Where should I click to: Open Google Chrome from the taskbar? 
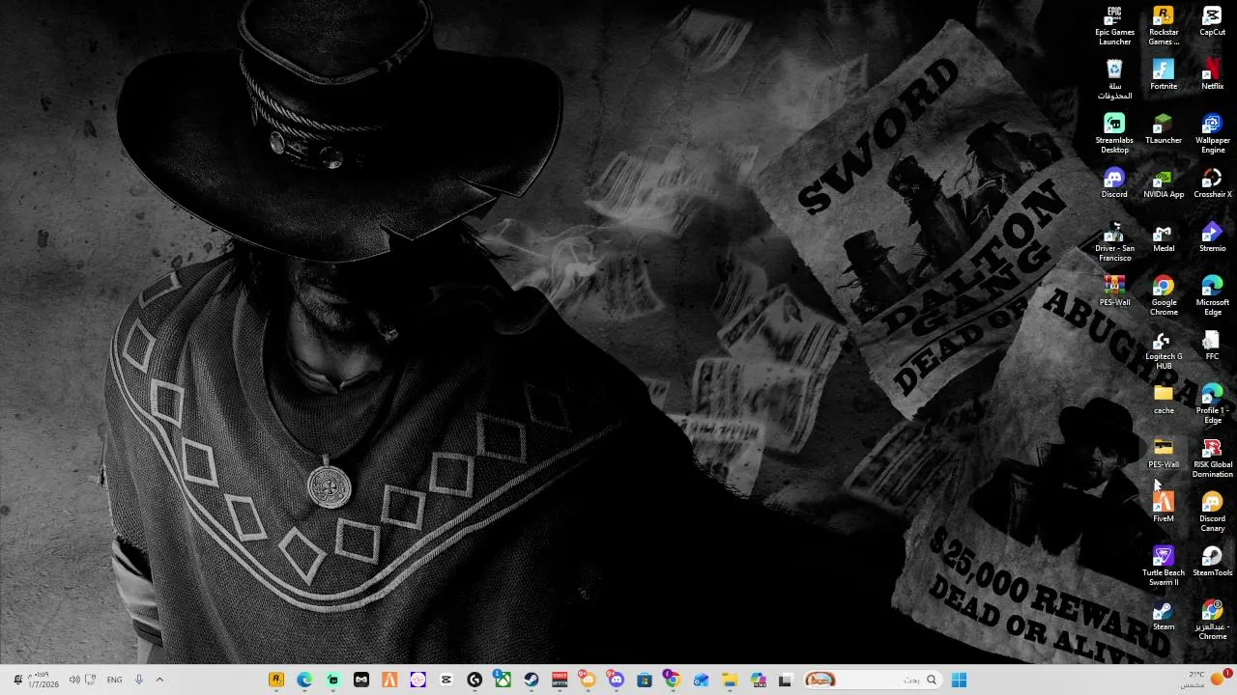click(673, 680)
